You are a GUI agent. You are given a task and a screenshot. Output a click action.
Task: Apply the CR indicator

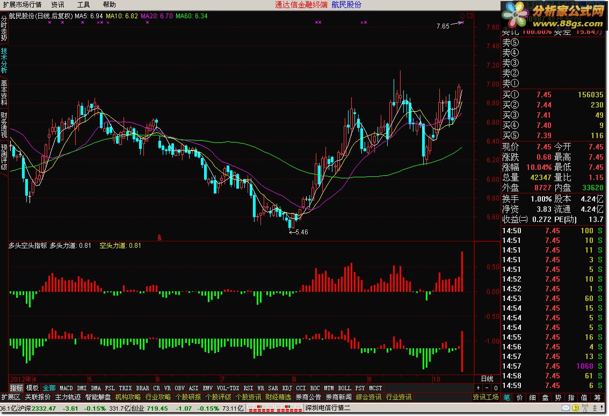[156, 388]
